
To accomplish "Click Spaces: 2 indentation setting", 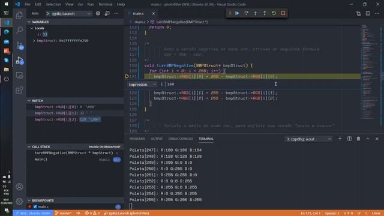I will 332,213.
